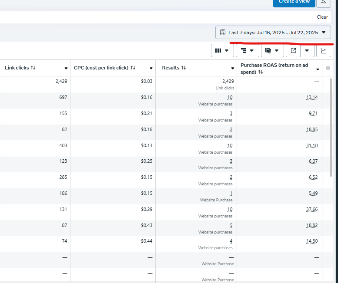This screenshot has width=338, height=283.
Task: Open the Reports menu button
Action: coord(272,51)
